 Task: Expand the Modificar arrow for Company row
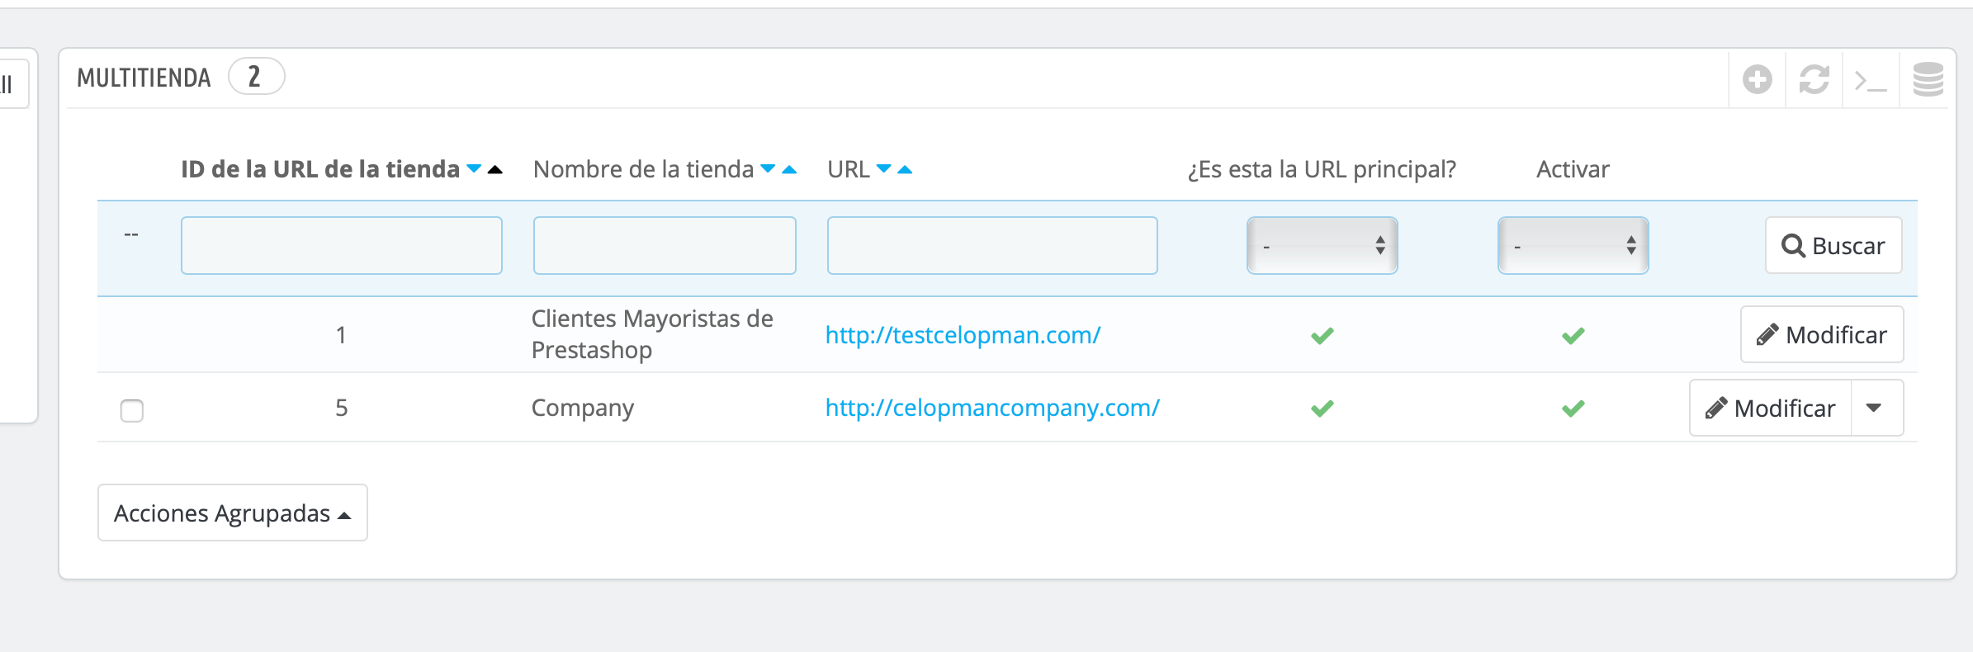[1876, 408]
